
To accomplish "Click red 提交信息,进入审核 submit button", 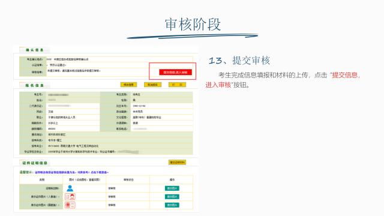I will [175, 72].
